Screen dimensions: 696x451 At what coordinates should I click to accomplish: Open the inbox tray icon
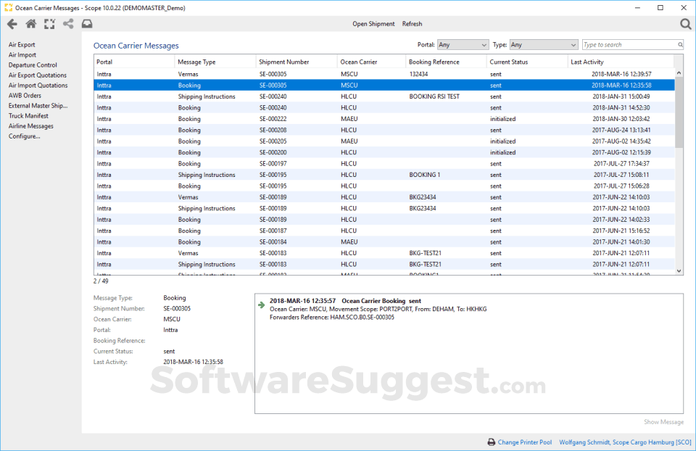(88, 23)
